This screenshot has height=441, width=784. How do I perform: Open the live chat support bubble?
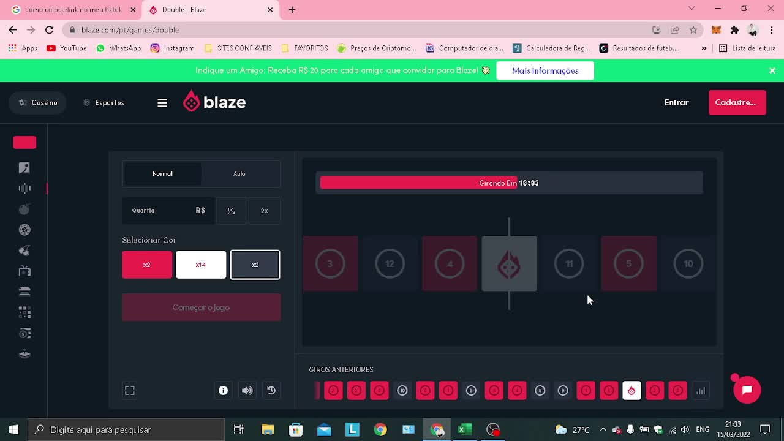[x=747, y=390]
